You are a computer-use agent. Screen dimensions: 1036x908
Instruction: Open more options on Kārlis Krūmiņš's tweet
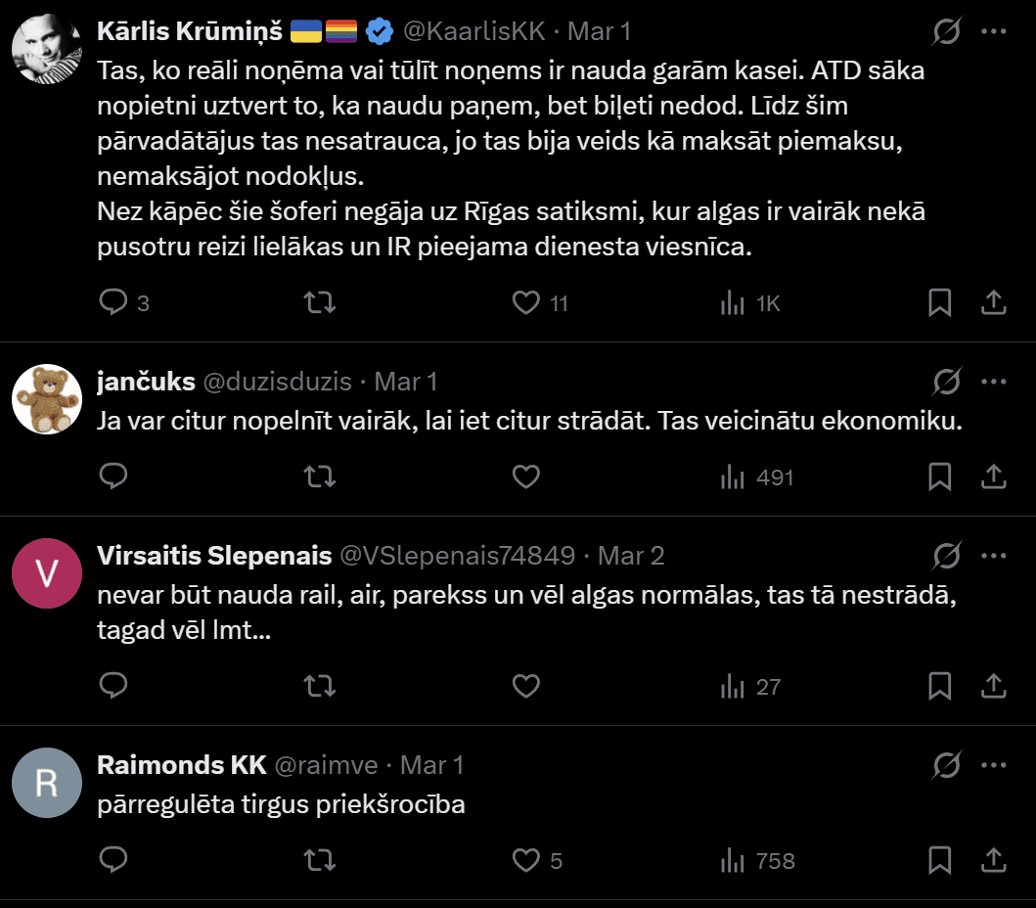(x=993, y=32)
